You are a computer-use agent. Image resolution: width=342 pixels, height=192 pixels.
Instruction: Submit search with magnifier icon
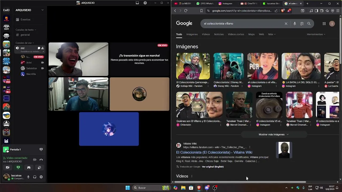(309, 23)
